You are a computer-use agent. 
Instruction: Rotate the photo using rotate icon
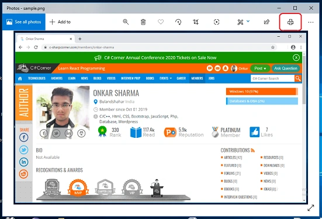178,22
